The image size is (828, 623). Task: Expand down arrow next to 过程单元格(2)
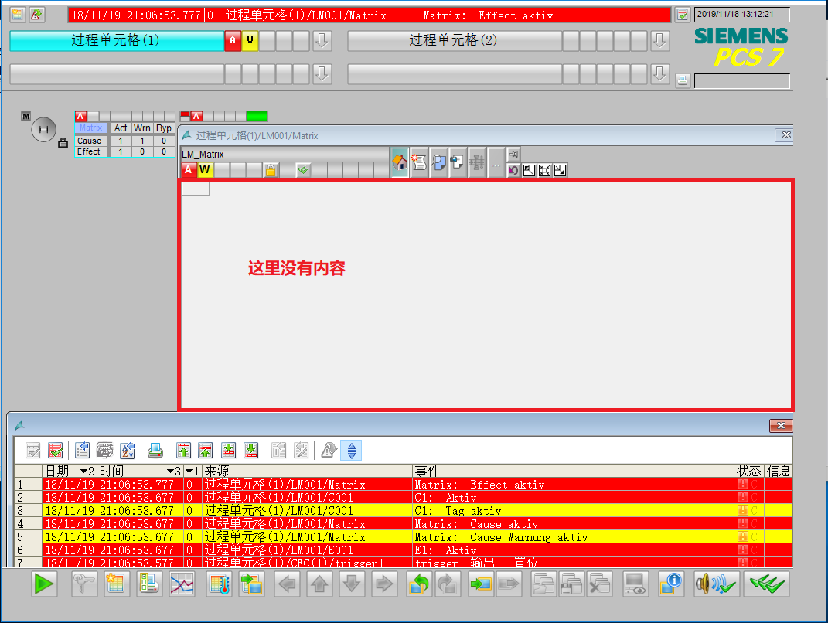(x=659, y=41)
